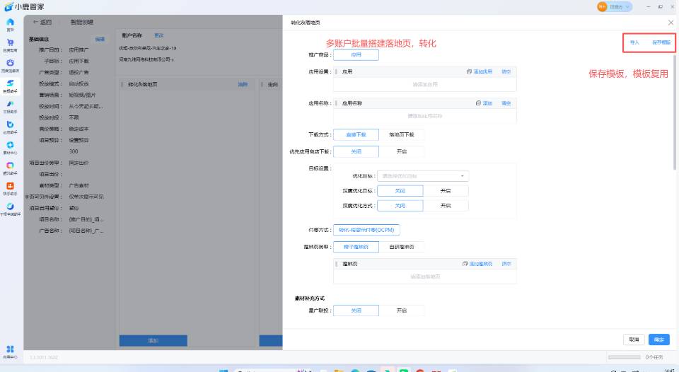Click the 0个任务 status text

pos(654,357)
